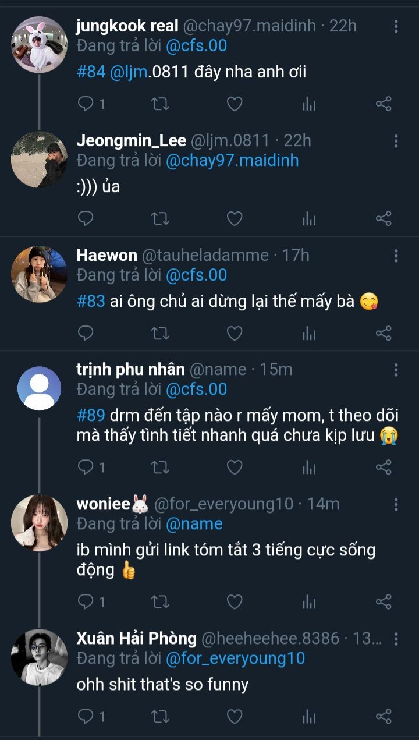
Task: Open more options for jungkook real's tweet
Action: tap(396, 26)
